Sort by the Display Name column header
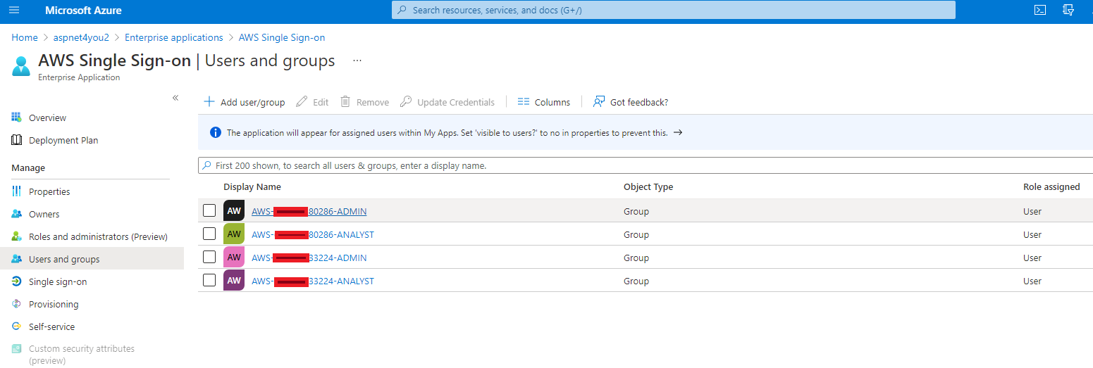The height and width of the screenshot is (368, 1093). (x=252, y=186)
